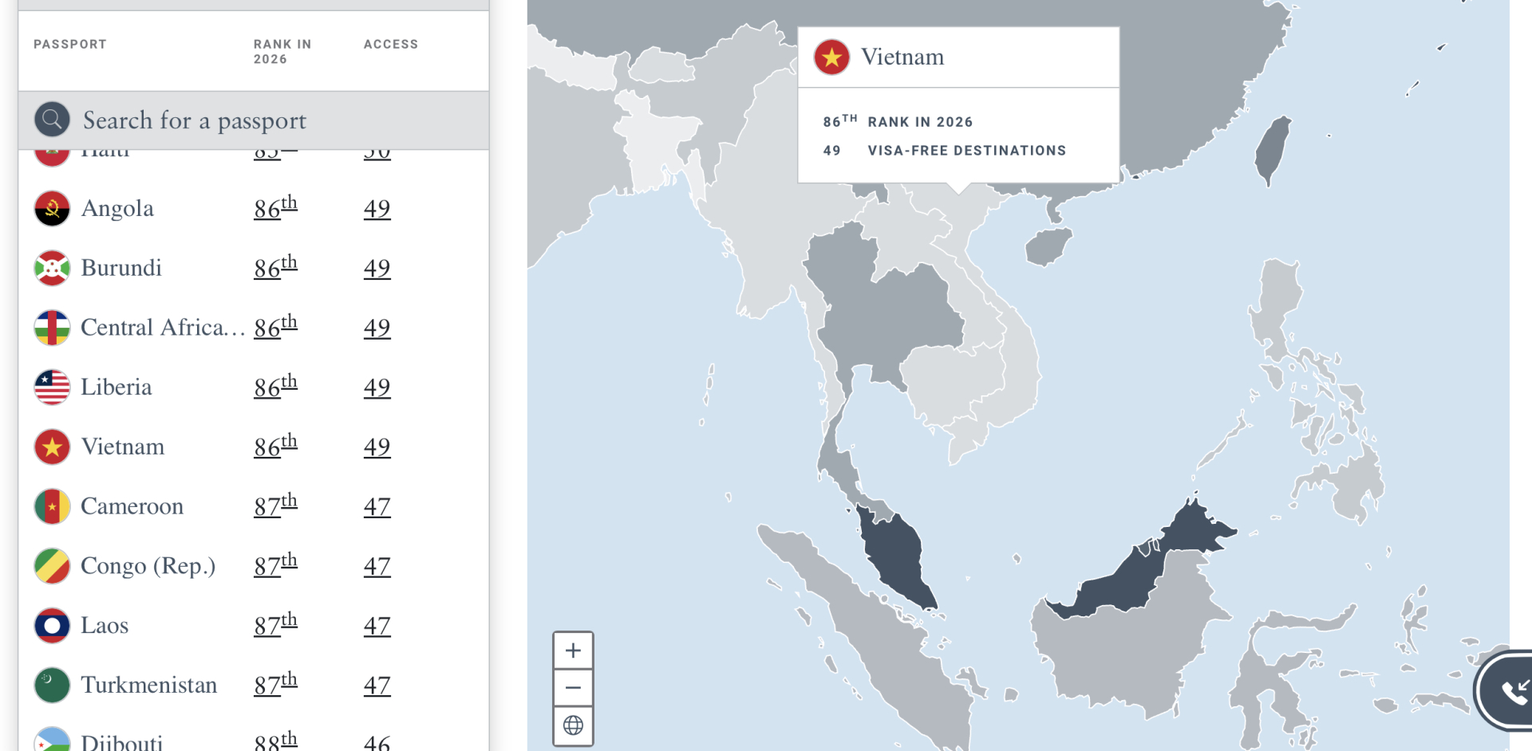The width and height of the screenshot is (1532, 751).
Task: Click the Turkmenistan flag icon
Action: point(52,686)
